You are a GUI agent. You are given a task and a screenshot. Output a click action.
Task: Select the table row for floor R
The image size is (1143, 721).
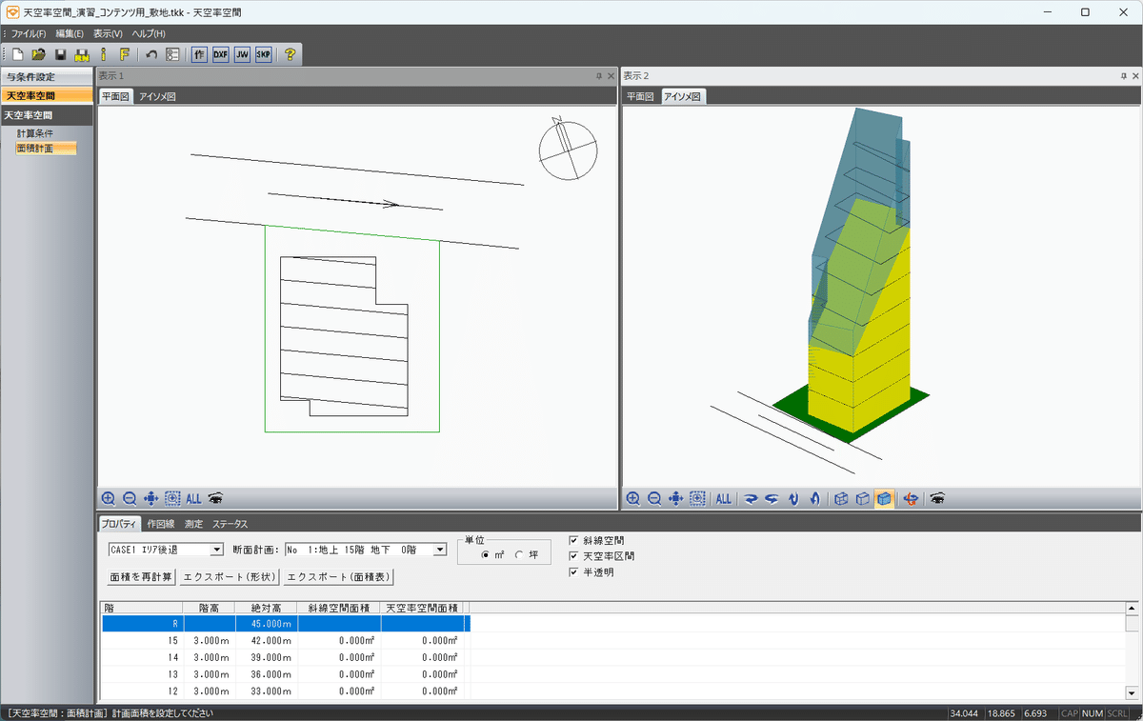pyautogui.click(x=286, y=624)
